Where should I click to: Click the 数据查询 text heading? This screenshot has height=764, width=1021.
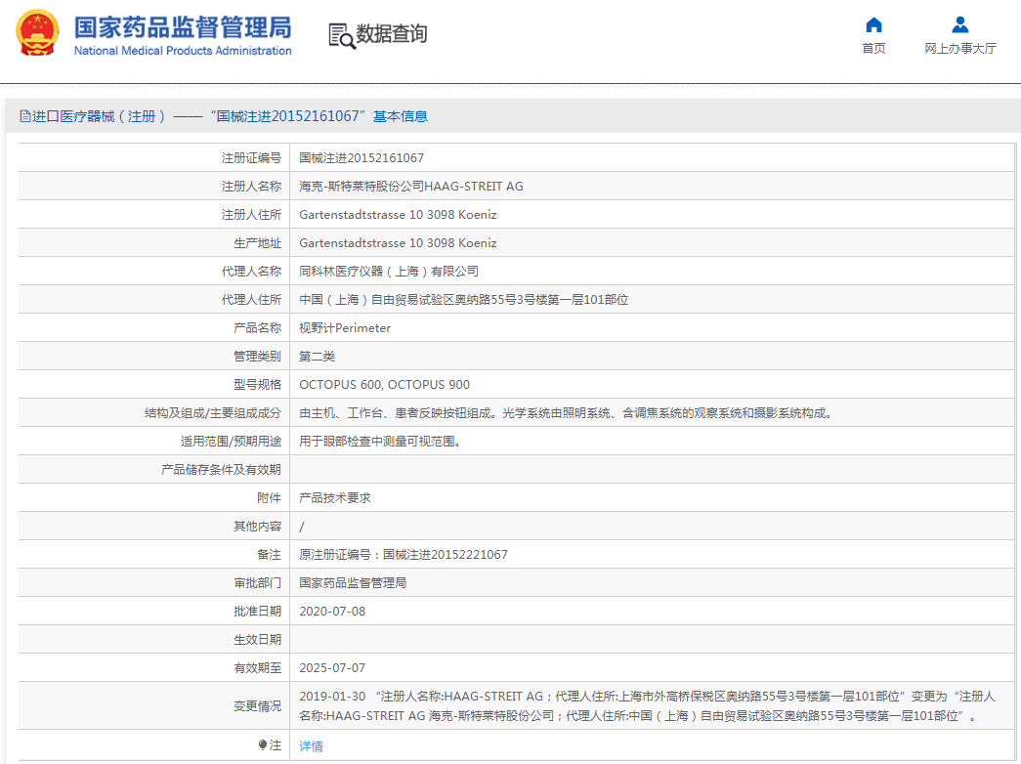click(x=392, y=34)
